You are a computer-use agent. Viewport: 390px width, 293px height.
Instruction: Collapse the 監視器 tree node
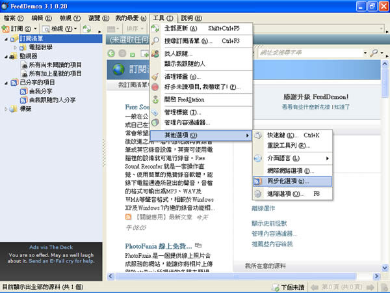click(x=6, y=57)
